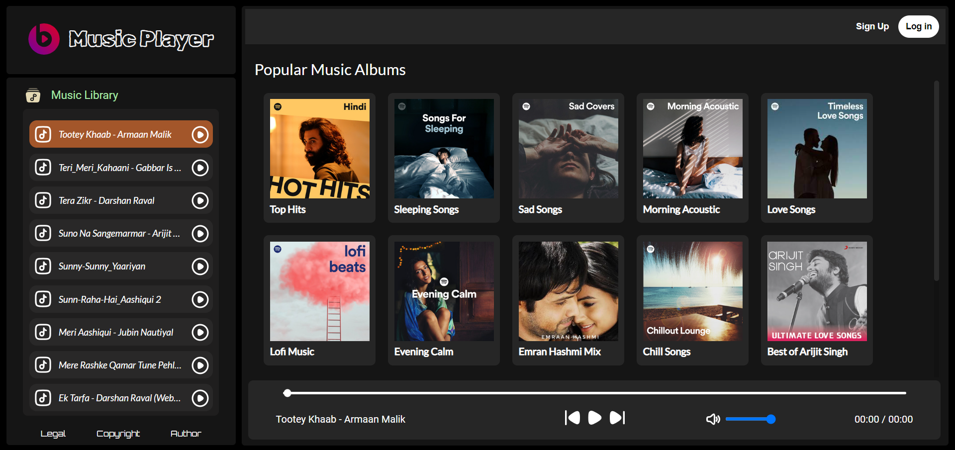Click the Music Library headphone icon
Image resolution: width=955 pixels, height=450 pixels.
tap(33, 95)
